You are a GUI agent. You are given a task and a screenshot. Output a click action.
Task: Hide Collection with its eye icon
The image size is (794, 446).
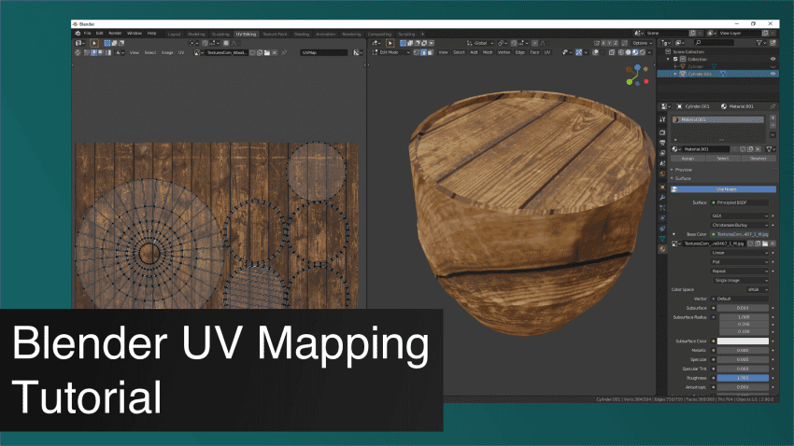pyautogui.click(x=773, y=59)
